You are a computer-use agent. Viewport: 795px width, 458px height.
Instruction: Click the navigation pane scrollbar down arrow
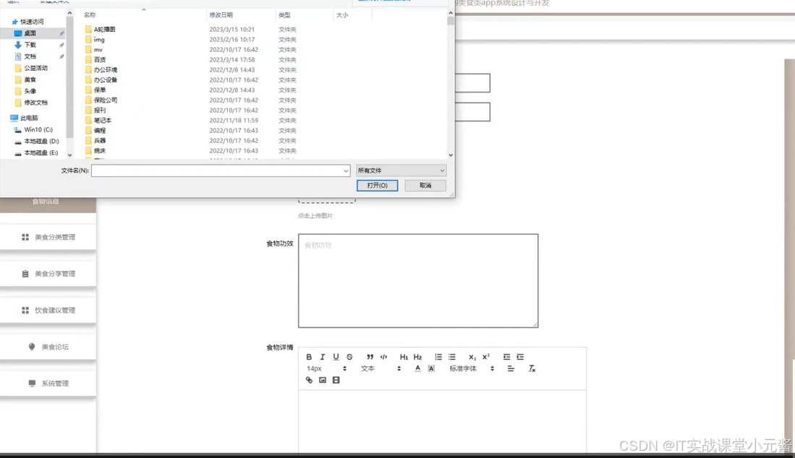click(69, 155)
